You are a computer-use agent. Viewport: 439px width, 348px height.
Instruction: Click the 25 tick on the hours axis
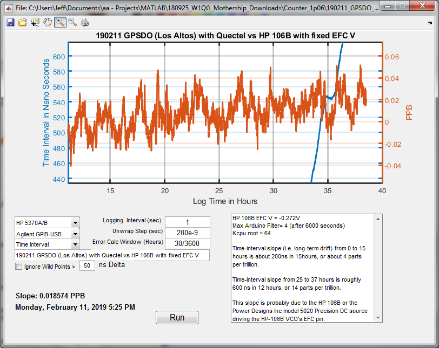pos(219,191)
